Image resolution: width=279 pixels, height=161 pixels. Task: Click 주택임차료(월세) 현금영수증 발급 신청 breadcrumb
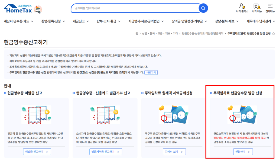coord(249,34)
